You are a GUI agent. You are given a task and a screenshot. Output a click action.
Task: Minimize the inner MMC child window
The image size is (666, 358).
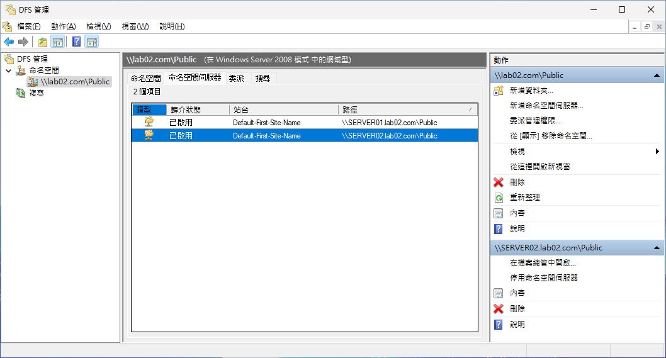635,27
